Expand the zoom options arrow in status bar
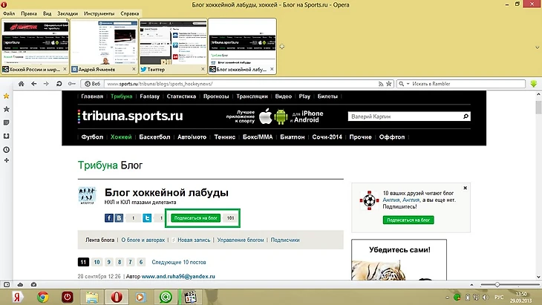The width and height of the screenshot is (542, 305). click(471, 285)
